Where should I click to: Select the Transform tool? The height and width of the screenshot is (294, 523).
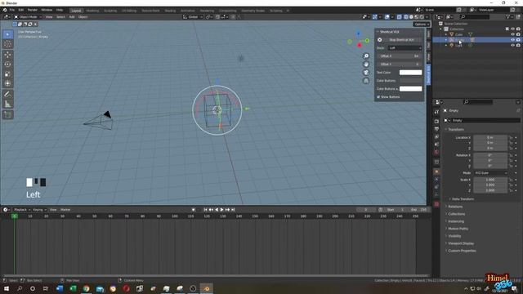click(x=8, y=83)
